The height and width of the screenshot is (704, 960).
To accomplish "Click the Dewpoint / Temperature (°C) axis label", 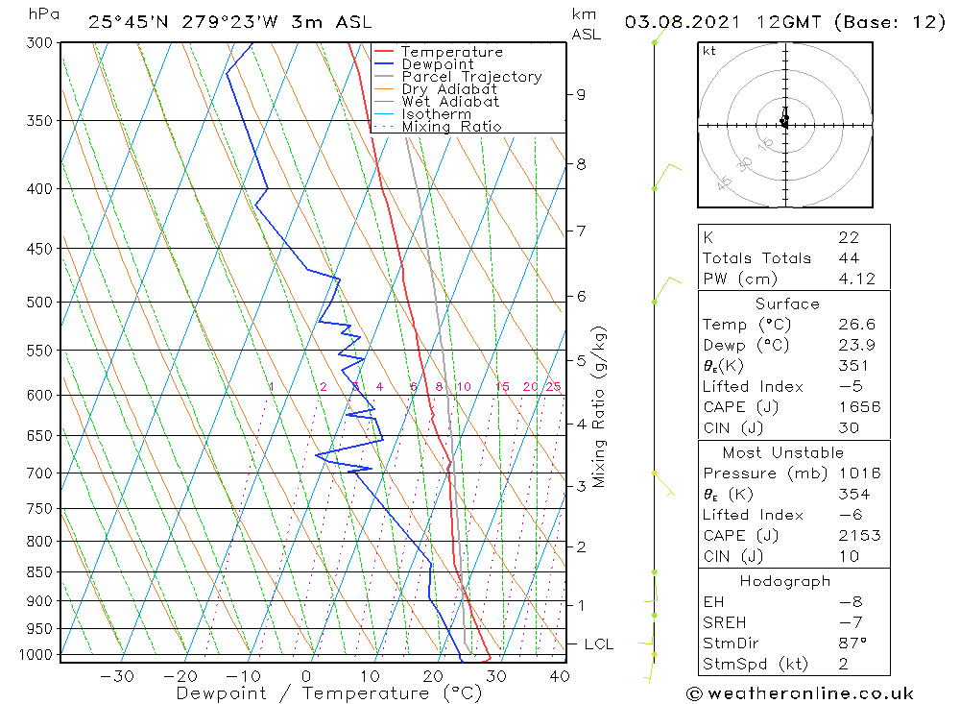I will click(x=329, y=694).
